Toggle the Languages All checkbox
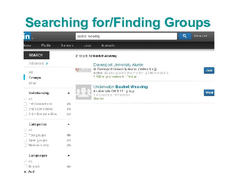 click(25, 161)
